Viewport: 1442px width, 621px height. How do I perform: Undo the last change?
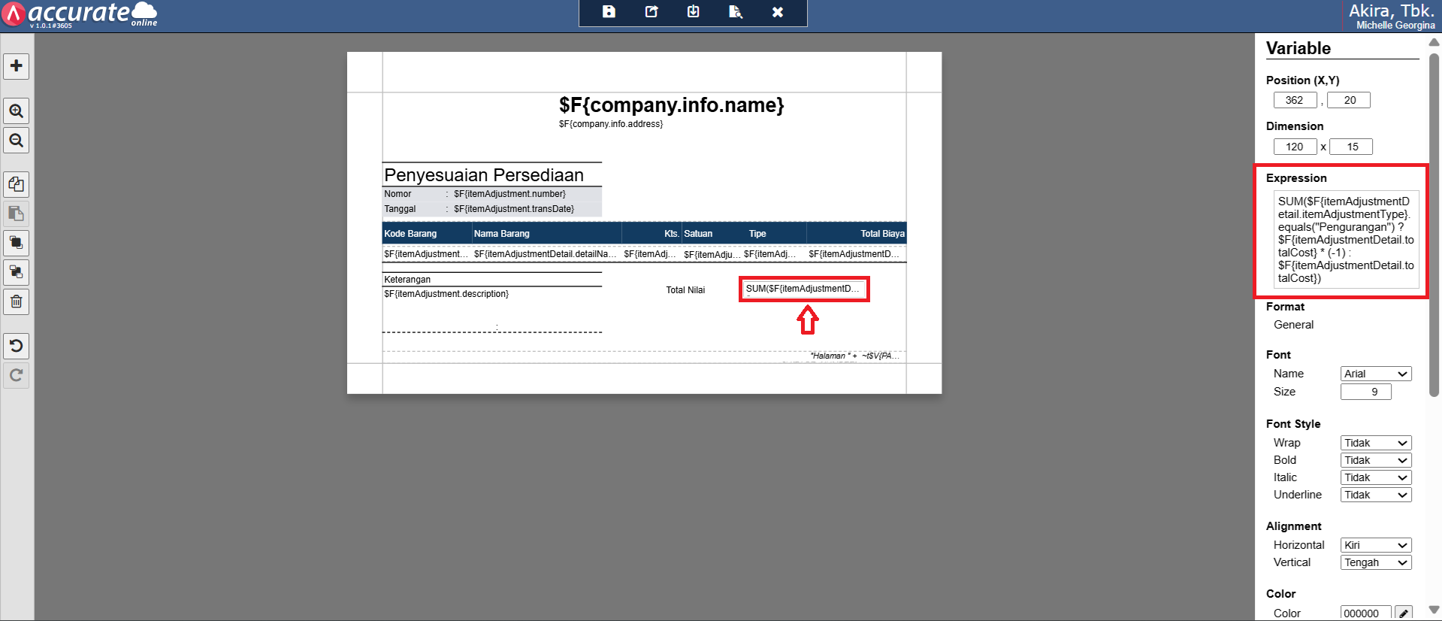pyautogui.click(x=17, y=346)
